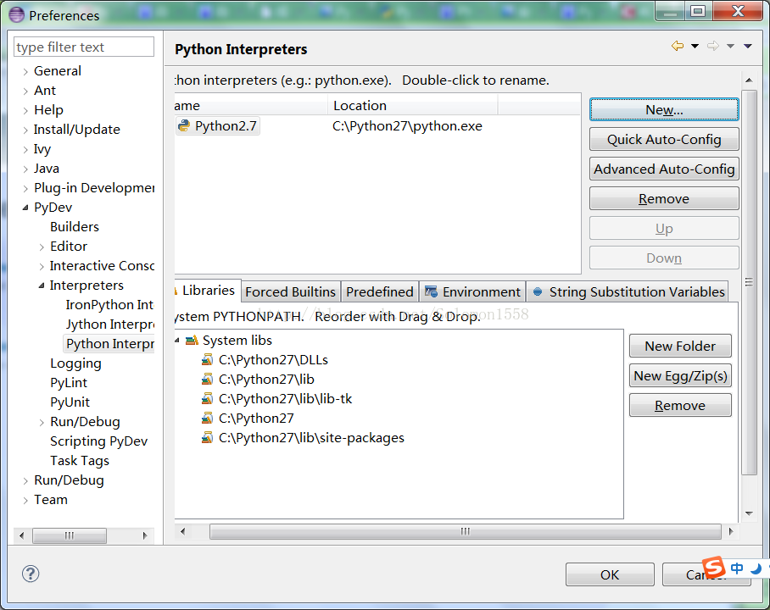
Task: Select the IronPython Interpreter tree item
Action: pos(109,305)
